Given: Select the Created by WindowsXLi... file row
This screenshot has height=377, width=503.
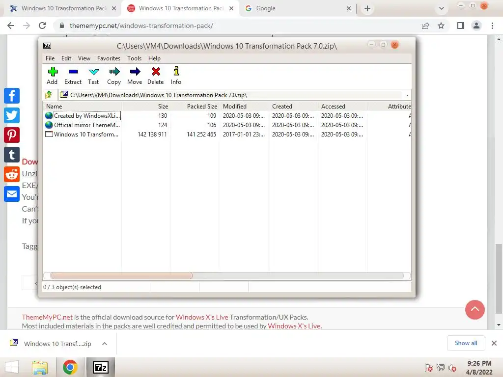Looking at the screenshot, I should pyautogui.click(x=227, y=116).
